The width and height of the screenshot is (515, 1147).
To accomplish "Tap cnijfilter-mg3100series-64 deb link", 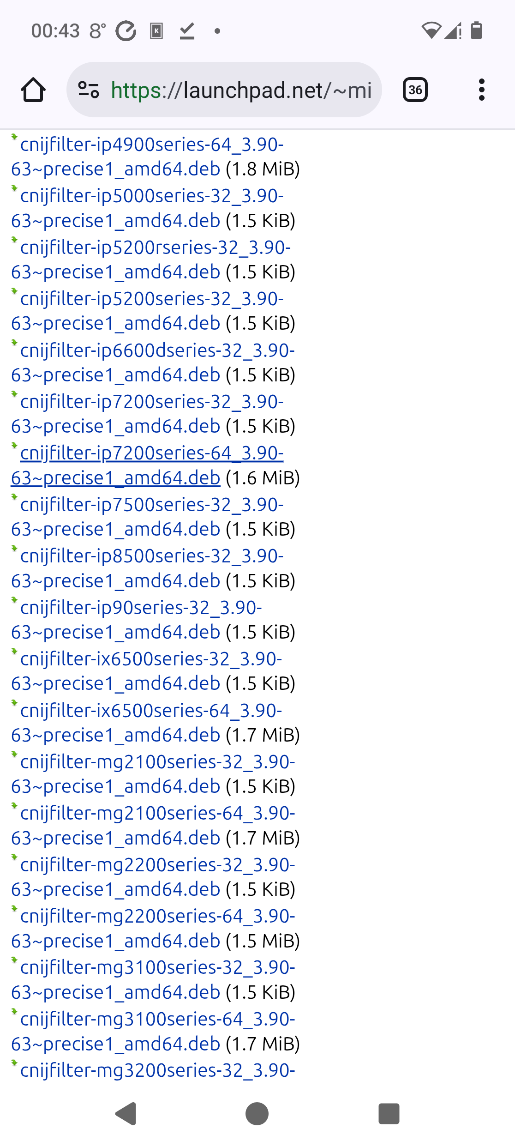I will point(157,1019).
